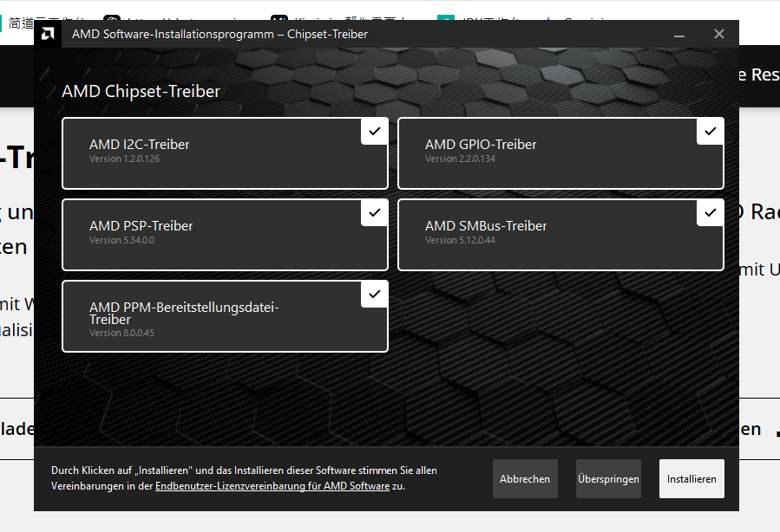Screen dimensions: 780x532
Task: Toggle the AMD SMBus-Treiber checkbox
Action: coord(711,212)
